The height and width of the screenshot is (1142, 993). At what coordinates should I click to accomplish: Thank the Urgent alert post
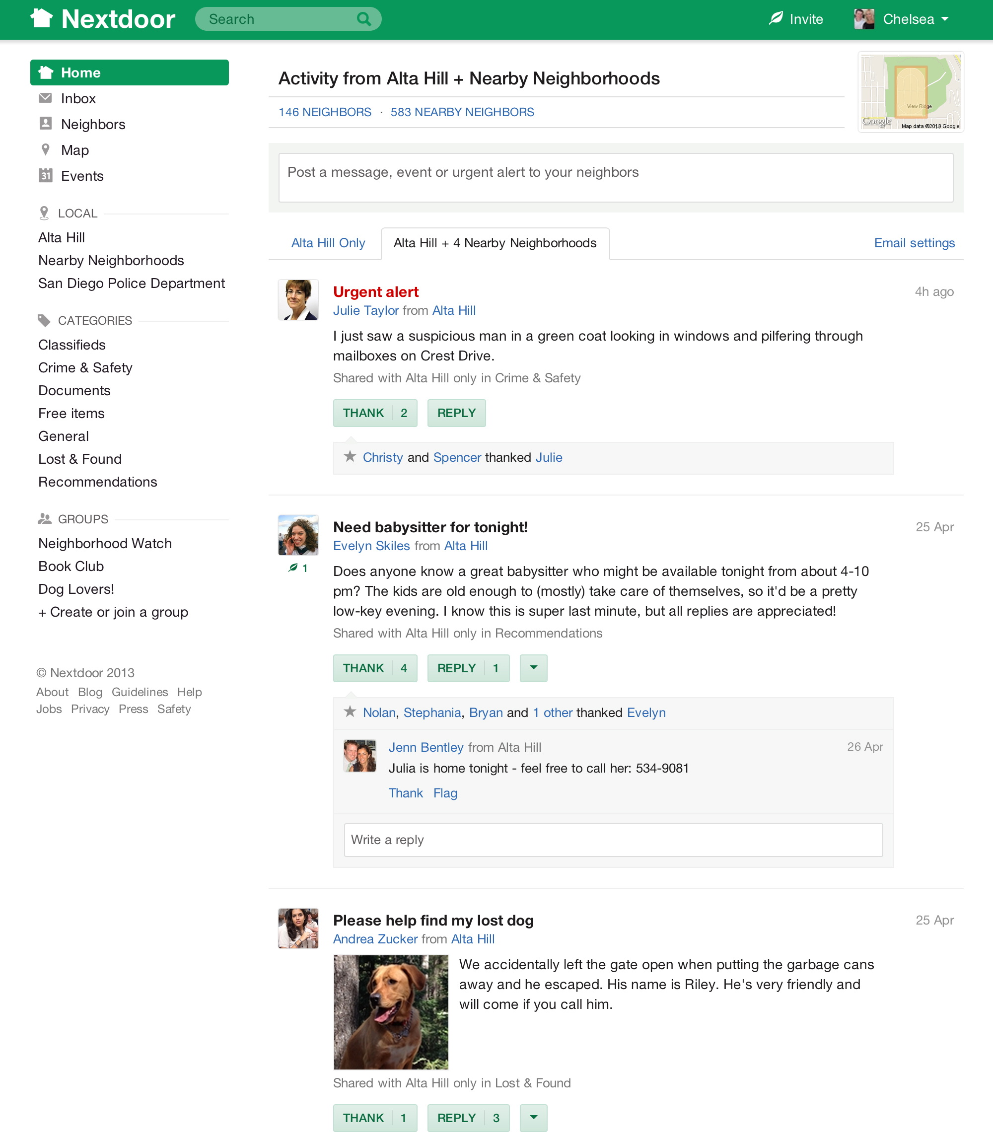coord(375,413)
